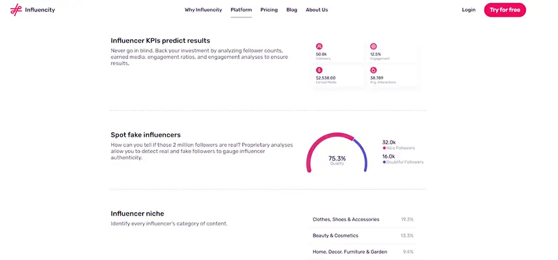This screenshot has width=558, height=260.
Task: Click the purple Doubtful Followers legend dot
Action: pos(384,162)
